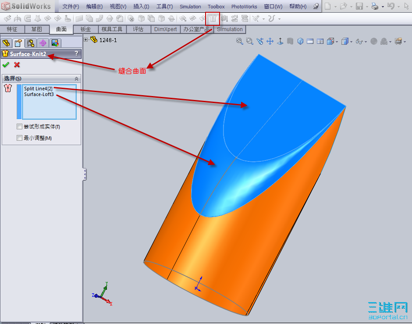Viewport: 412px width, 324px height.
Task: Open the 插入(I) menu
Action: pyautogui.click(x=141, y=7)
